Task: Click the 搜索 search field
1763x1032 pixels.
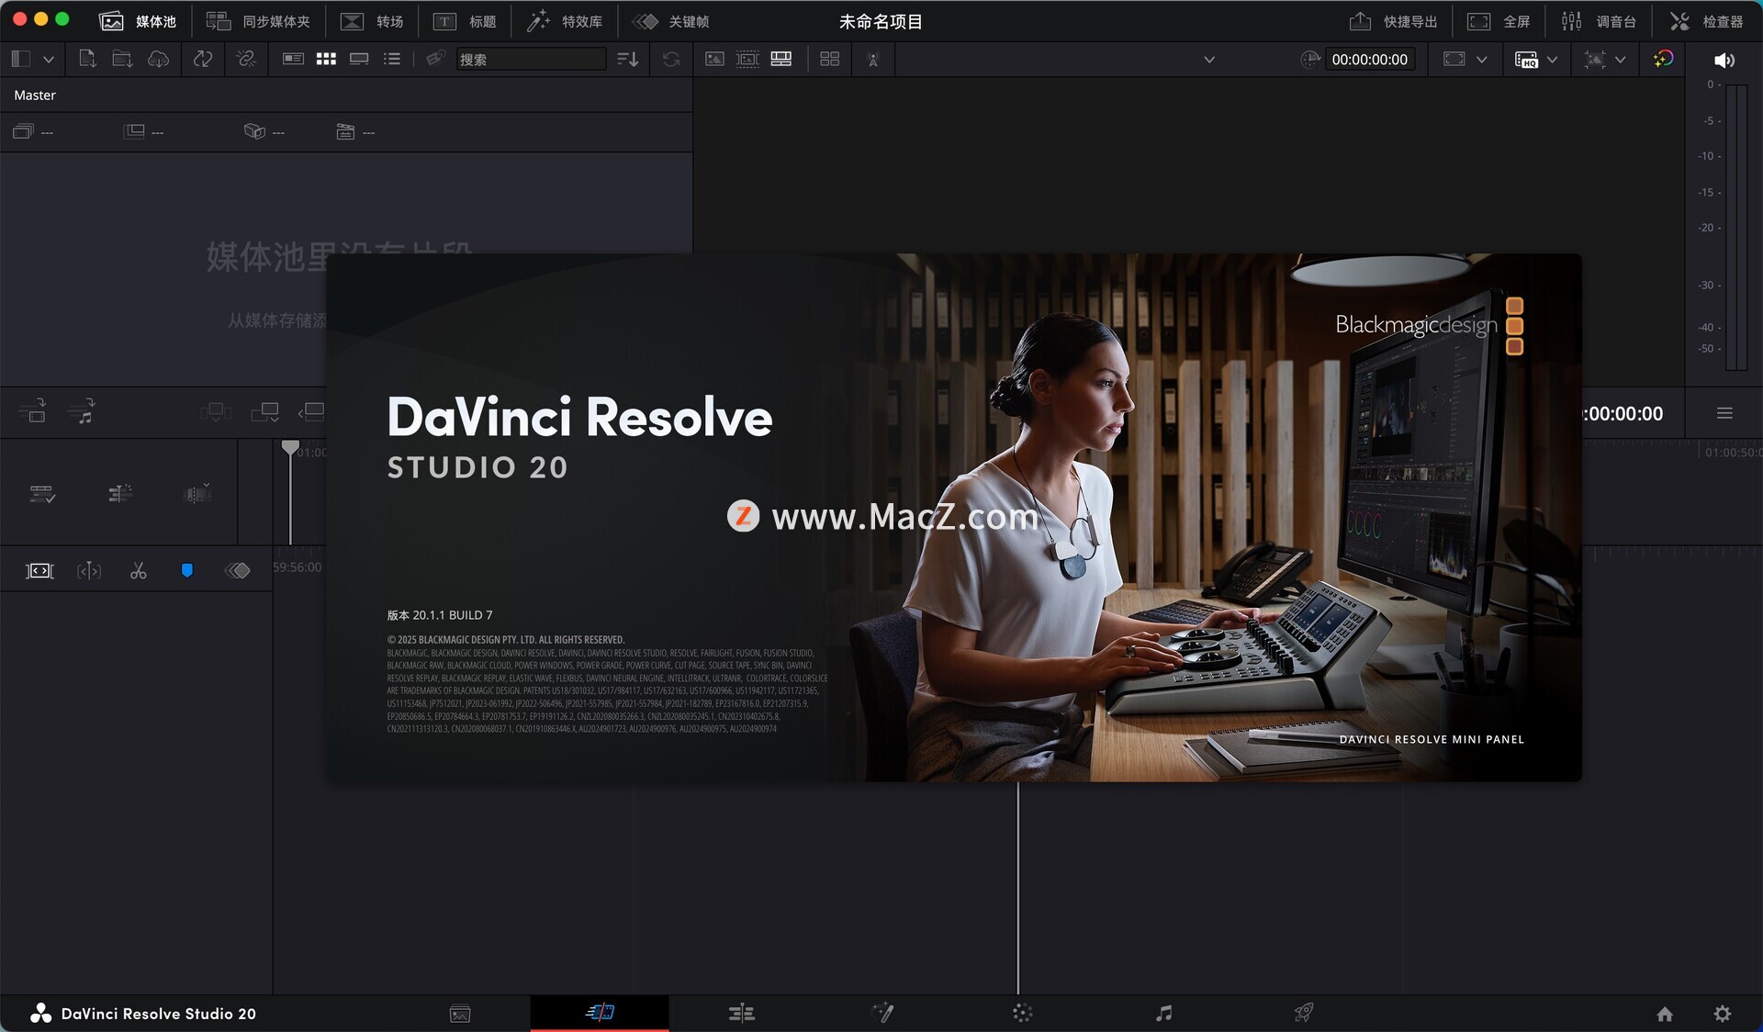Action: (x=531, y=59)
